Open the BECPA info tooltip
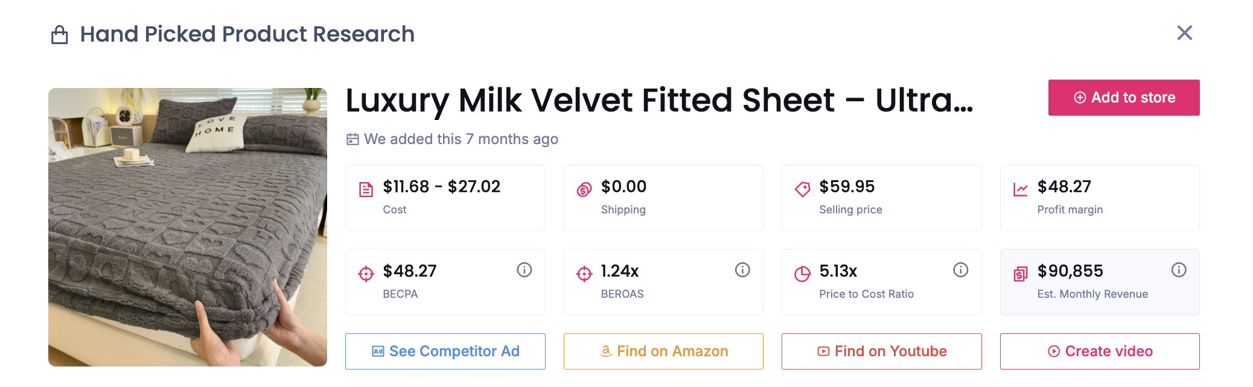 click(524, 270)
